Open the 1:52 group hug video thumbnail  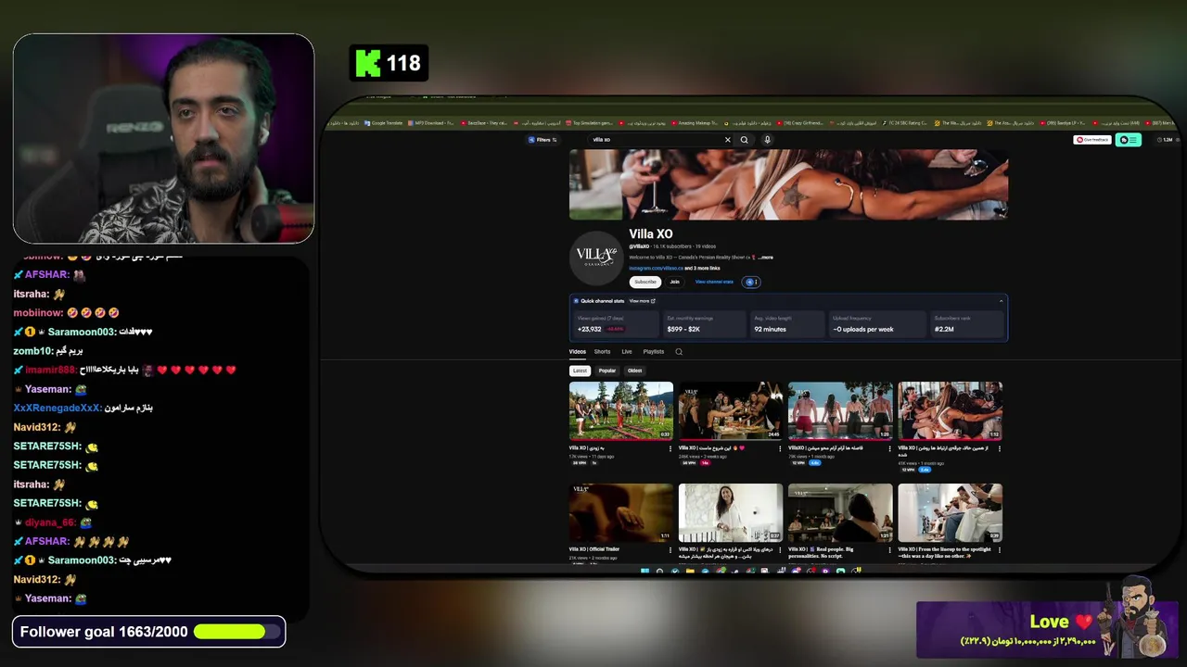coord(950,410)
